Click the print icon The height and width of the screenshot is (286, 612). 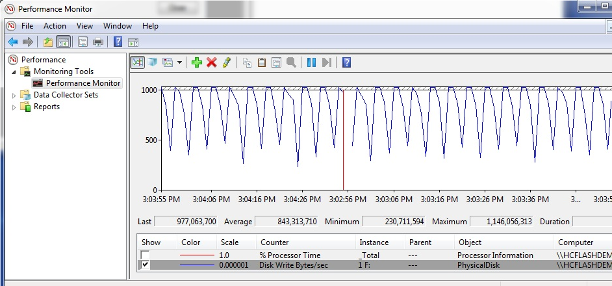click(x=98, y=42)
